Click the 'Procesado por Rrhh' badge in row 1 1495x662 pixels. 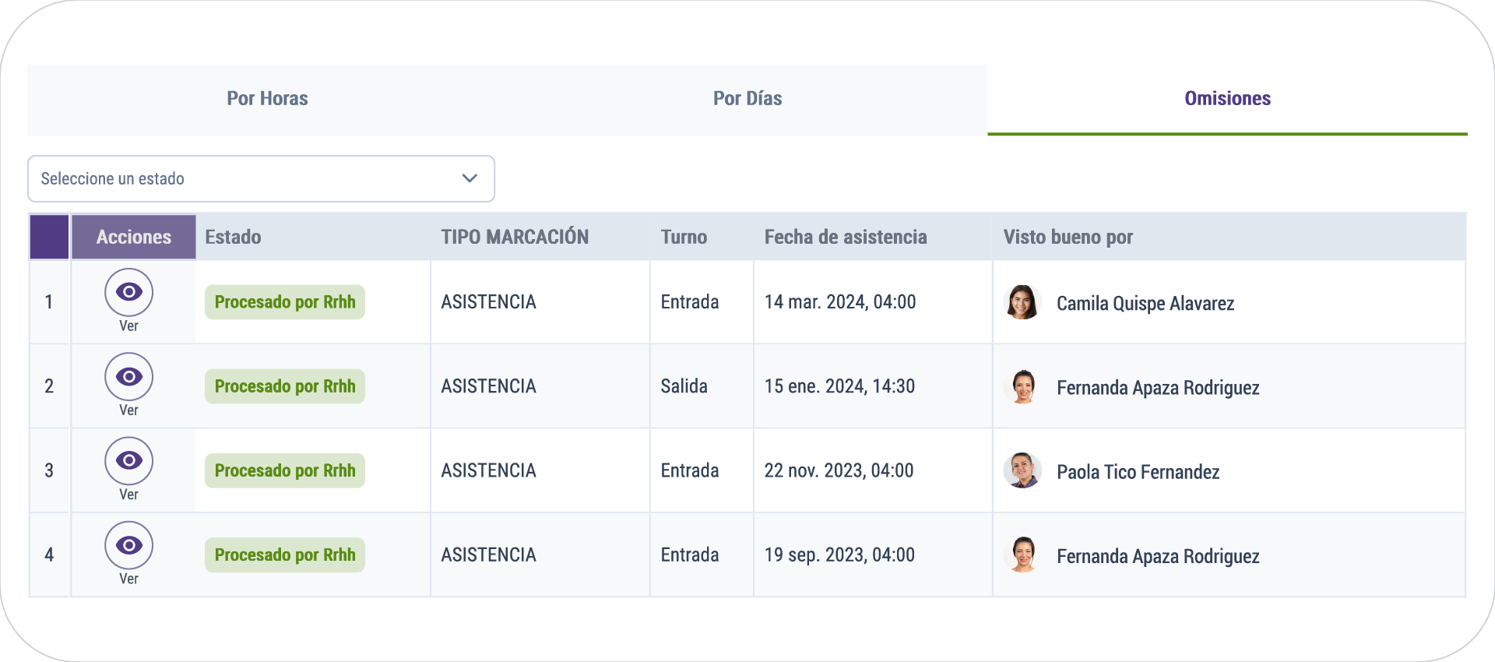click(285, 302)
